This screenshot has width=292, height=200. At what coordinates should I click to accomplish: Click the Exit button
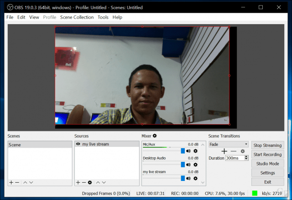coord(268,182)
